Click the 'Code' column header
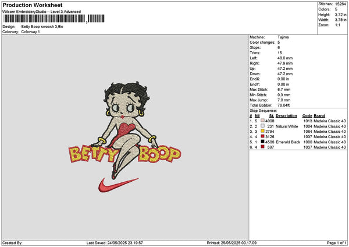 307,116
